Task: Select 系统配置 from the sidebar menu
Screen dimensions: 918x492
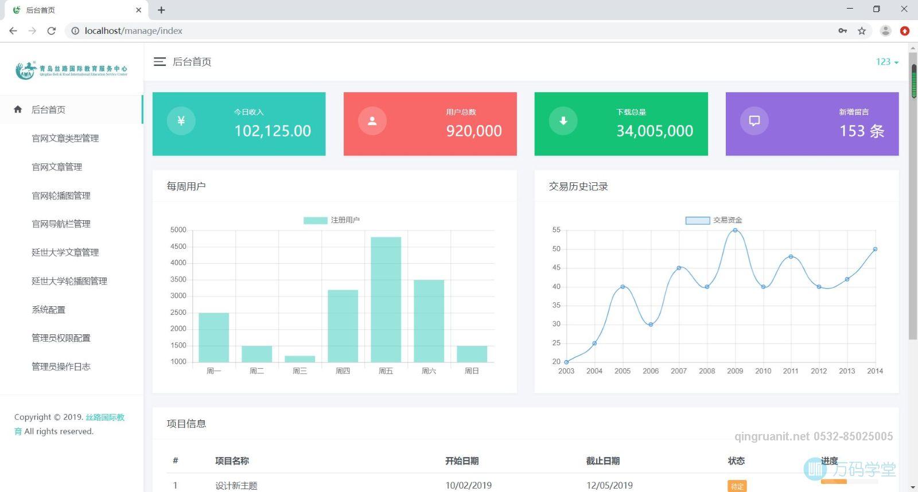Action: (48, 310)
